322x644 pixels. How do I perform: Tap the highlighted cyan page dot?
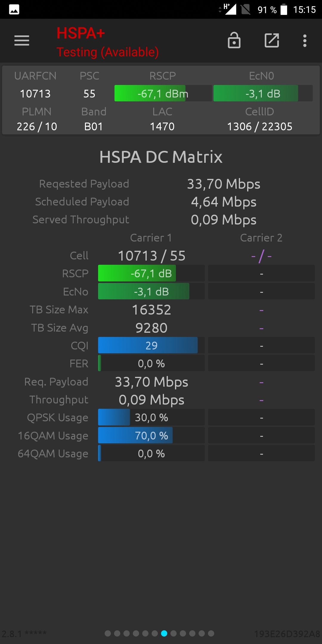tap(164, 633)
